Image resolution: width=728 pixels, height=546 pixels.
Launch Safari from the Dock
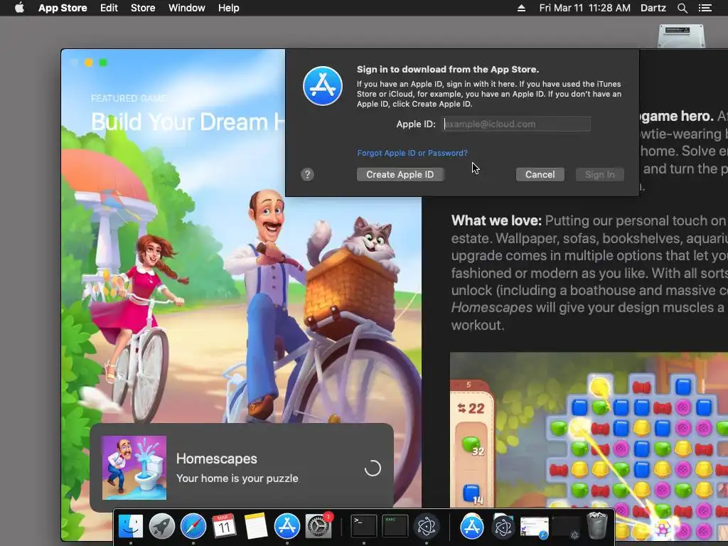click(193, 526)
